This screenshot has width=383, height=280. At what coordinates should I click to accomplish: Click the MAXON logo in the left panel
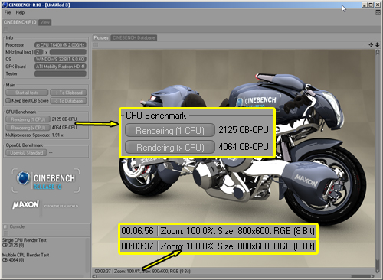tap(26, 204)
